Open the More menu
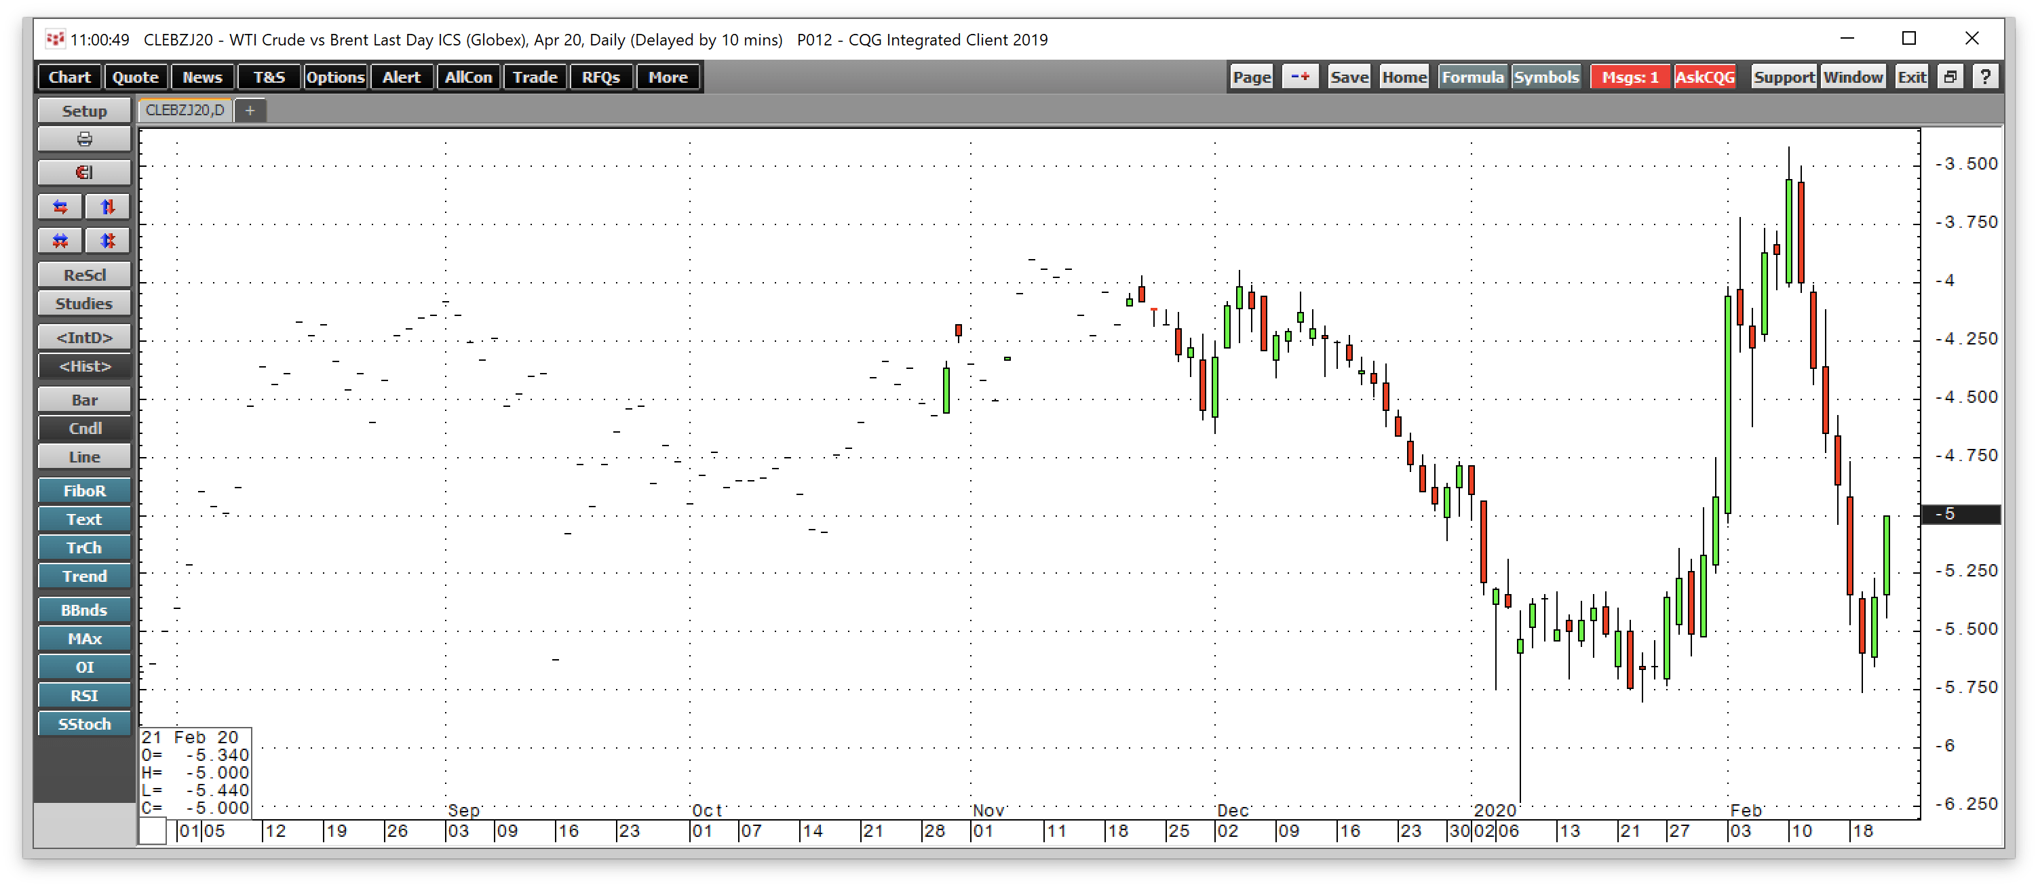 [x=668, y=77]
